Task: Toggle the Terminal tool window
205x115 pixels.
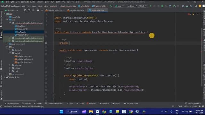Action: pyautogui.click(x=104, y=103)
